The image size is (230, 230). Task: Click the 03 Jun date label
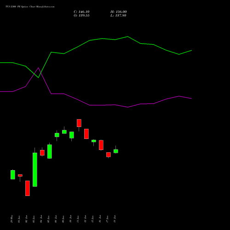pyautogui.click(x=34, y=219)
